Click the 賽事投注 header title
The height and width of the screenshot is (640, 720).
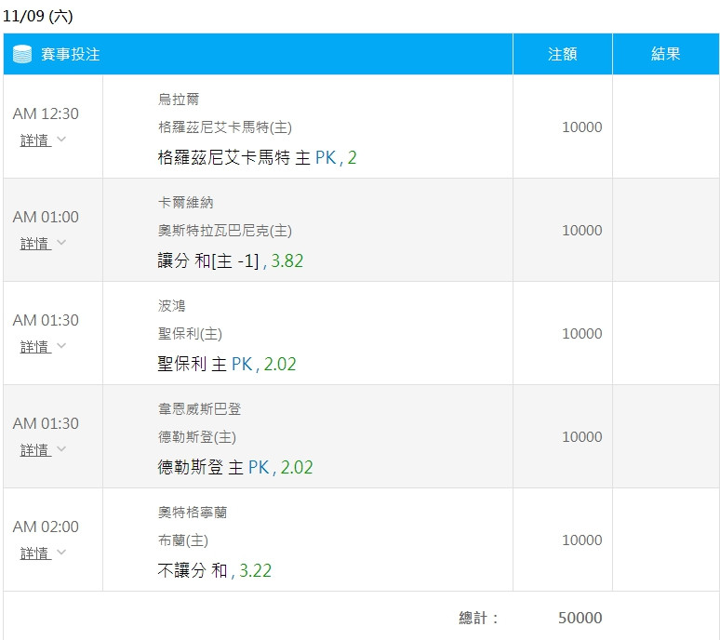click(x=71, y=54)
